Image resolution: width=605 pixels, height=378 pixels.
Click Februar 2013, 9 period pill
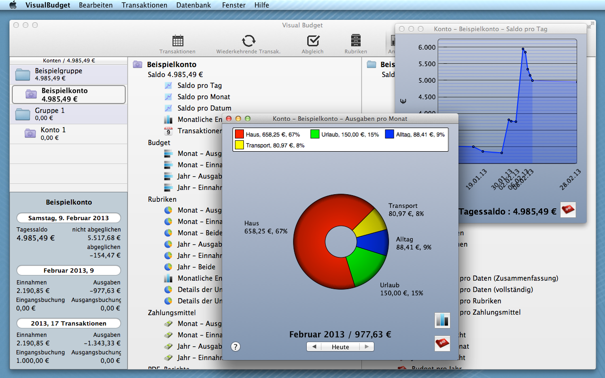[69, 271]
